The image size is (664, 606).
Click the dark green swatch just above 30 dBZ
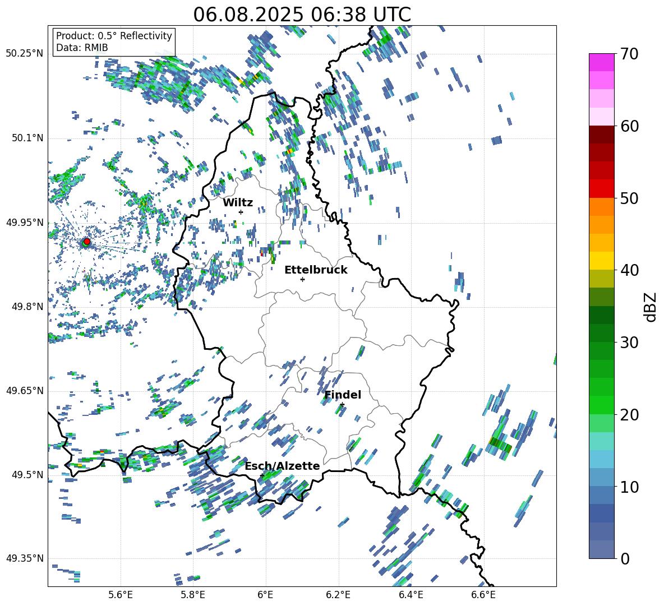pyautogui.click(x=602, y=333)
